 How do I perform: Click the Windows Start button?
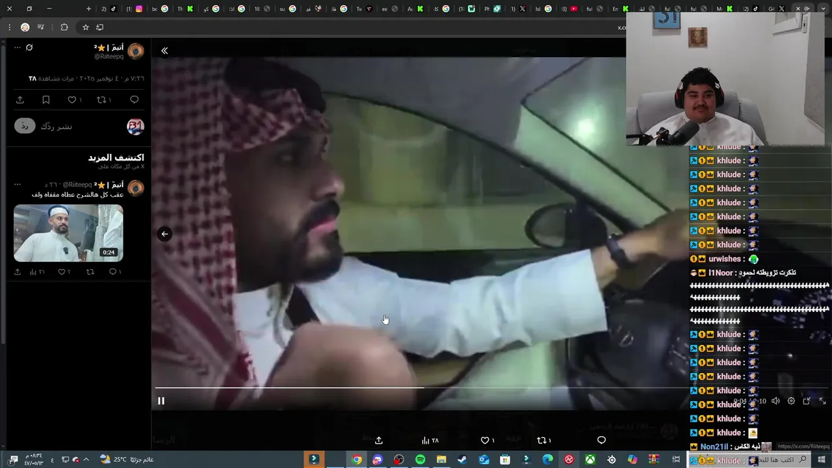point(822,460)
